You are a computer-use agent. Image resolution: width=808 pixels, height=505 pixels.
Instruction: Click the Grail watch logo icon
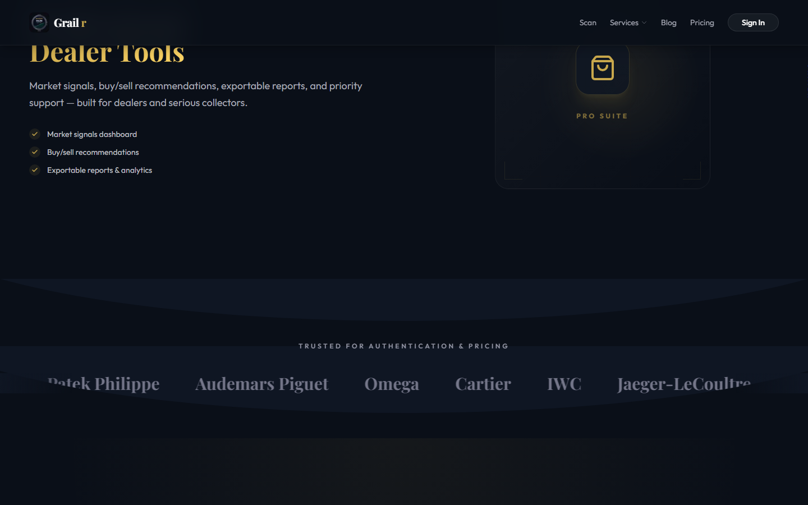[x=39, y=22]
